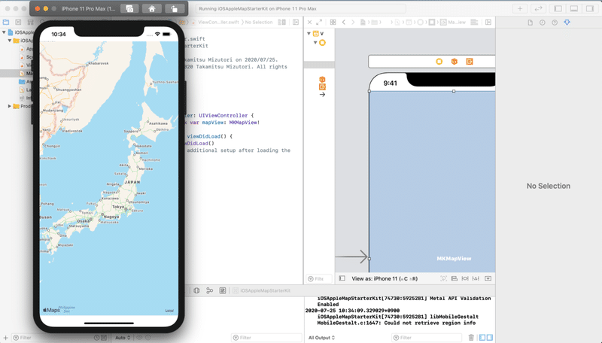Toggle the Debug area visibility
602x343 pixels.
point(574,8)
